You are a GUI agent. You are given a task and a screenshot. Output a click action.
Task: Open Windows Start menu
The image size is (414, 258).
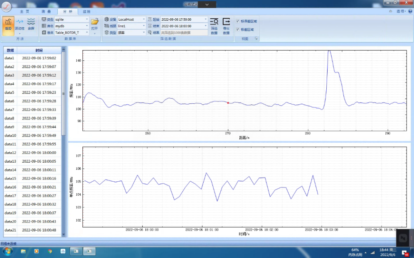[7, 251]
